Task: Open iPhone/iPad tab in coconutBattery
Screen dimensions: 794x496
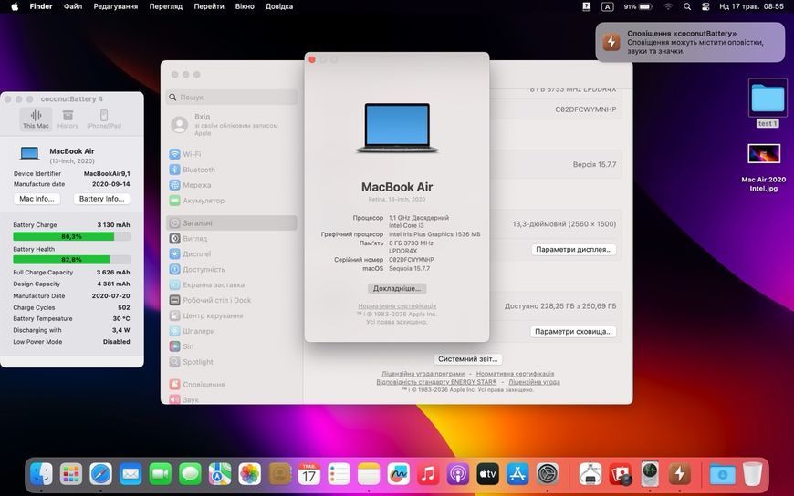Action: [x=104, y=119]
